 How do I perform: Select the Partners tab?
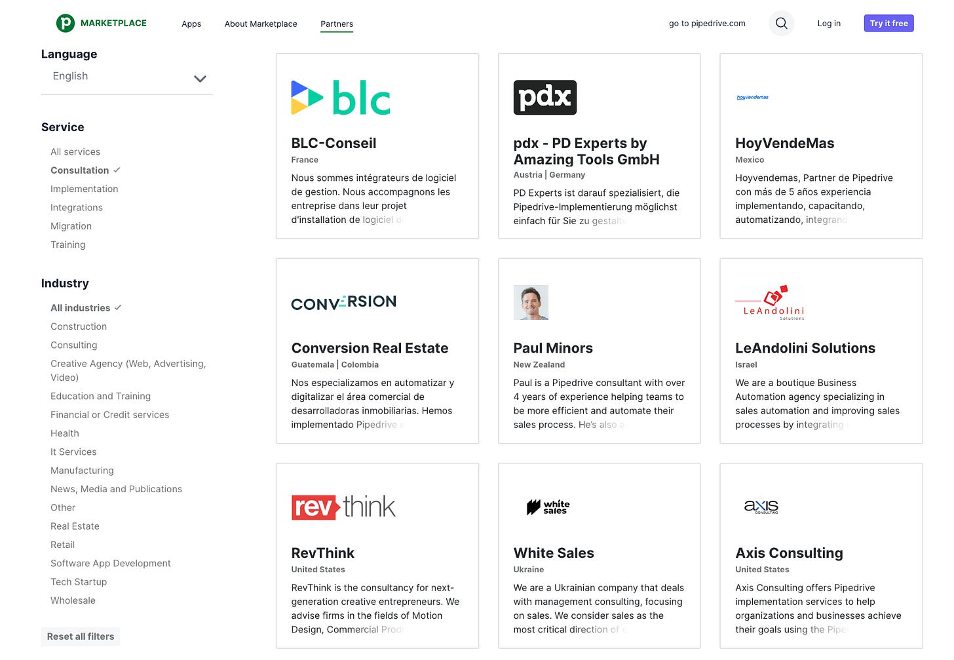pyautogui.click(x=337, y=24)
